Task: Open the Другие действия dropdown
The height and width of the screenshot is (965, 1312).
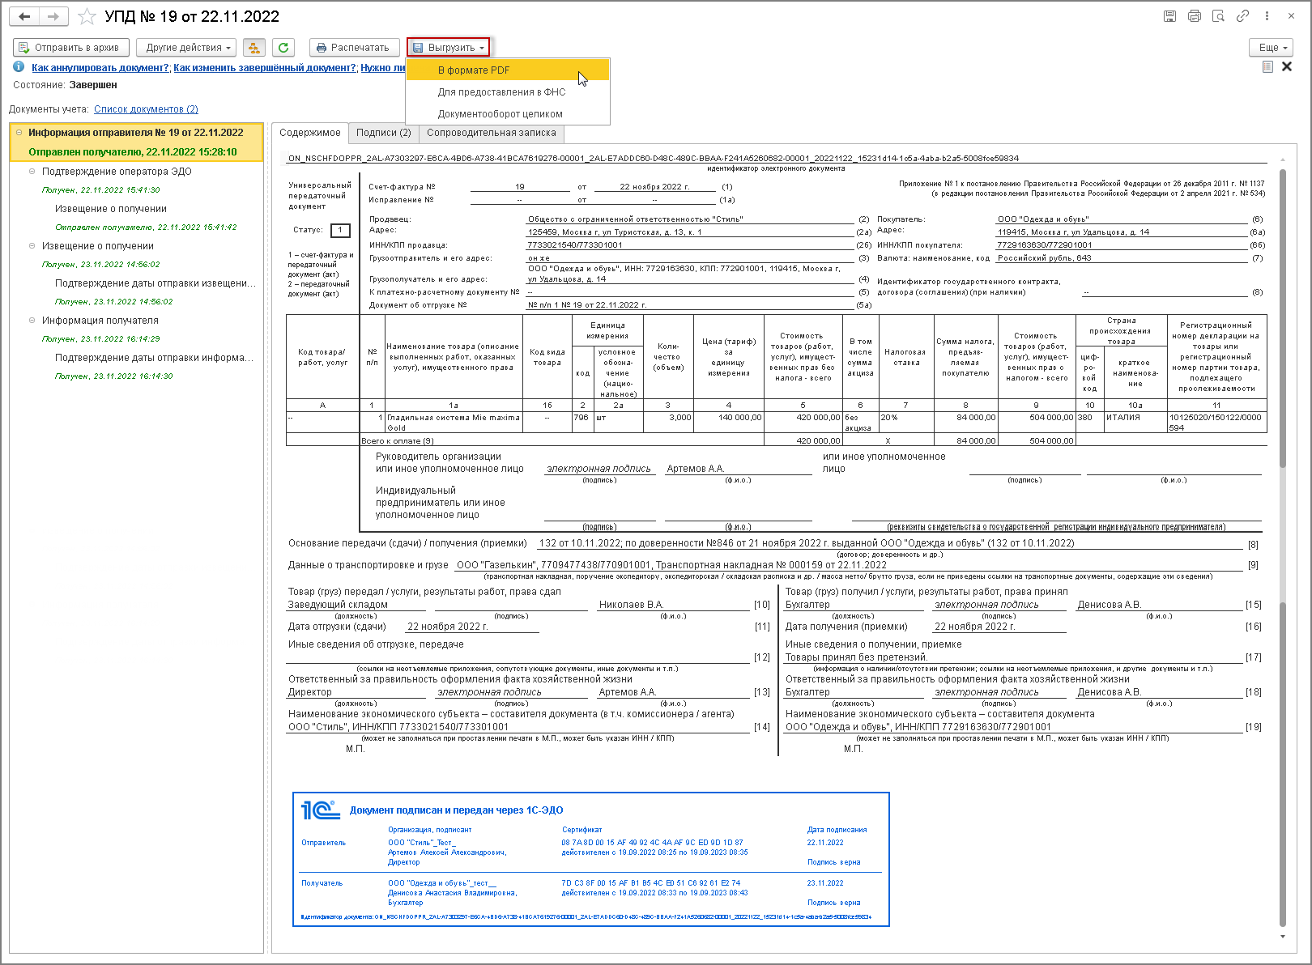Action: pos(186,48)
